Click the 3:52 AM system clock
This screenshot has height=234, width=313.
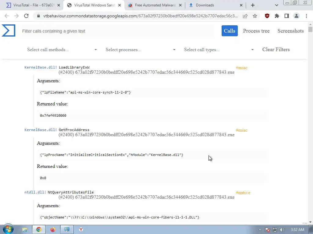(x=297, y=230)
